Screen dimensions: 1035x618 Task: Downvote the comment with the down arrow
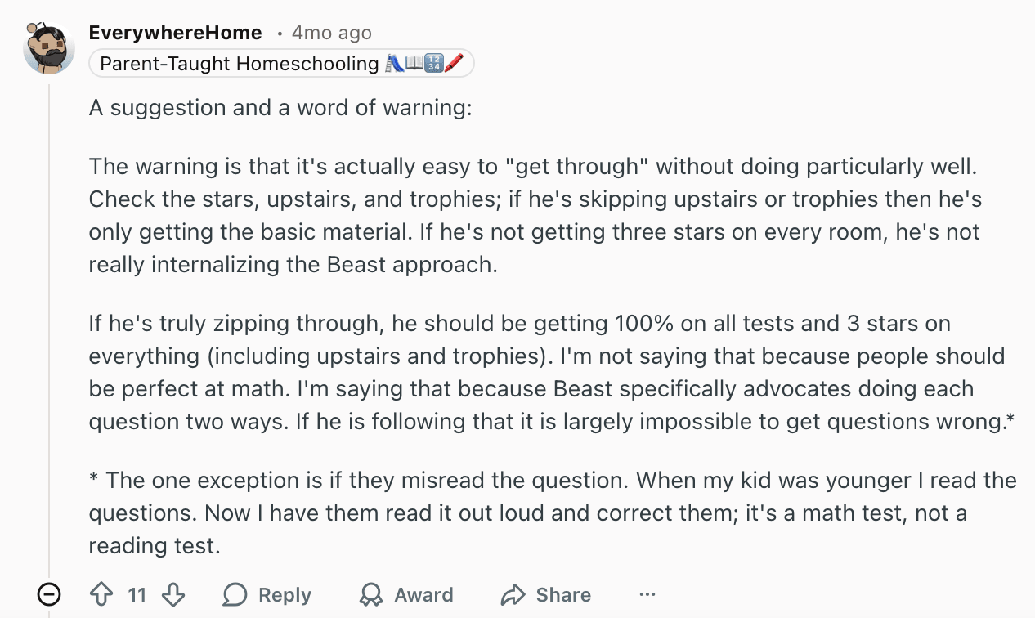click(x=173, y=595)
